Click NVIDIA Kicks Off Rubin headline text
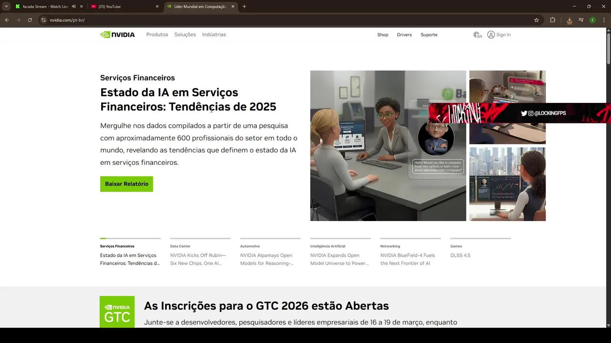 (198, 259)
